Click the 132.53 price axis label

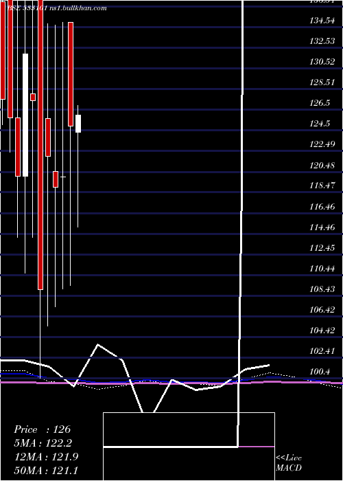tap(322, 41)
